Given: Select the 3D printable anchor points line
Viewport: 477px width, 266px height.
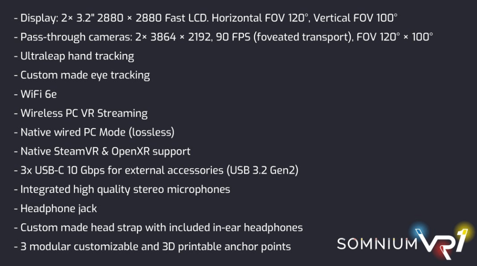Looking at the screenshot, I should coord(152,246).
